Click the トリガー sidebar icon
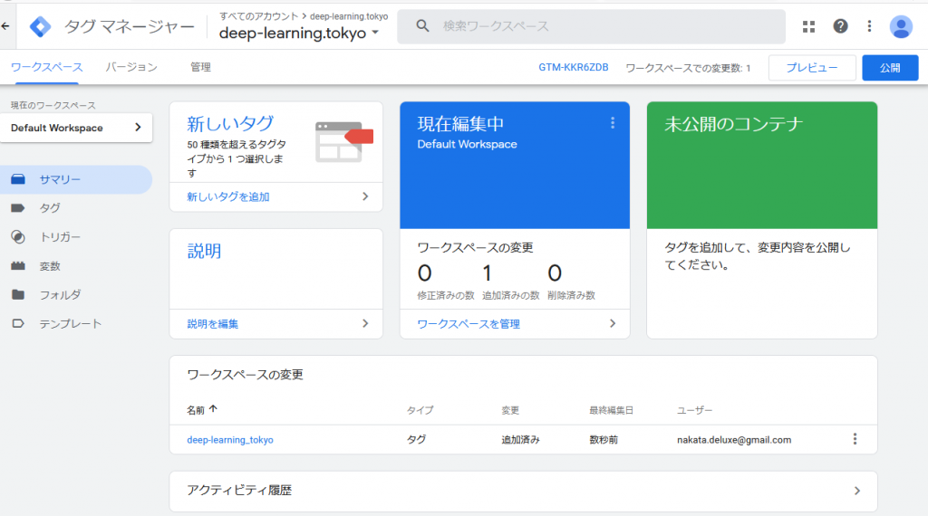Image resolution: width=928 pixels, height=516 pixels. point(18,237)
